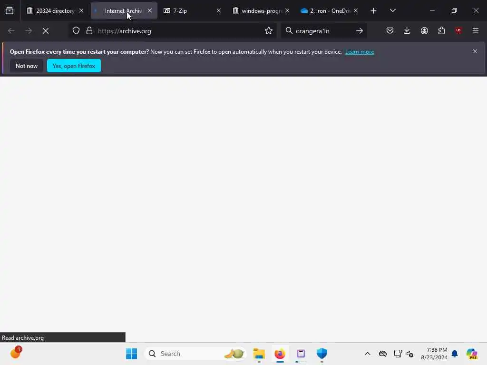Image resolution: width=487 pixels, height=365 pixels.
Task: Launch Copilot preview from taskbar
Action: pyautogui.click(x=472, y=354)
